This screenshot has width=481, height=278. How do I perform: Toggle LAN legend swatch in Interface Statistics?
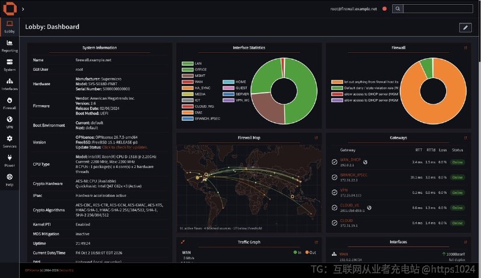(188, 64)
